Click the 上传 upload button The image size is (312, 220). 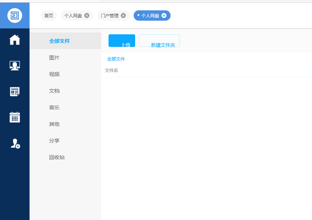pos(122,41)
